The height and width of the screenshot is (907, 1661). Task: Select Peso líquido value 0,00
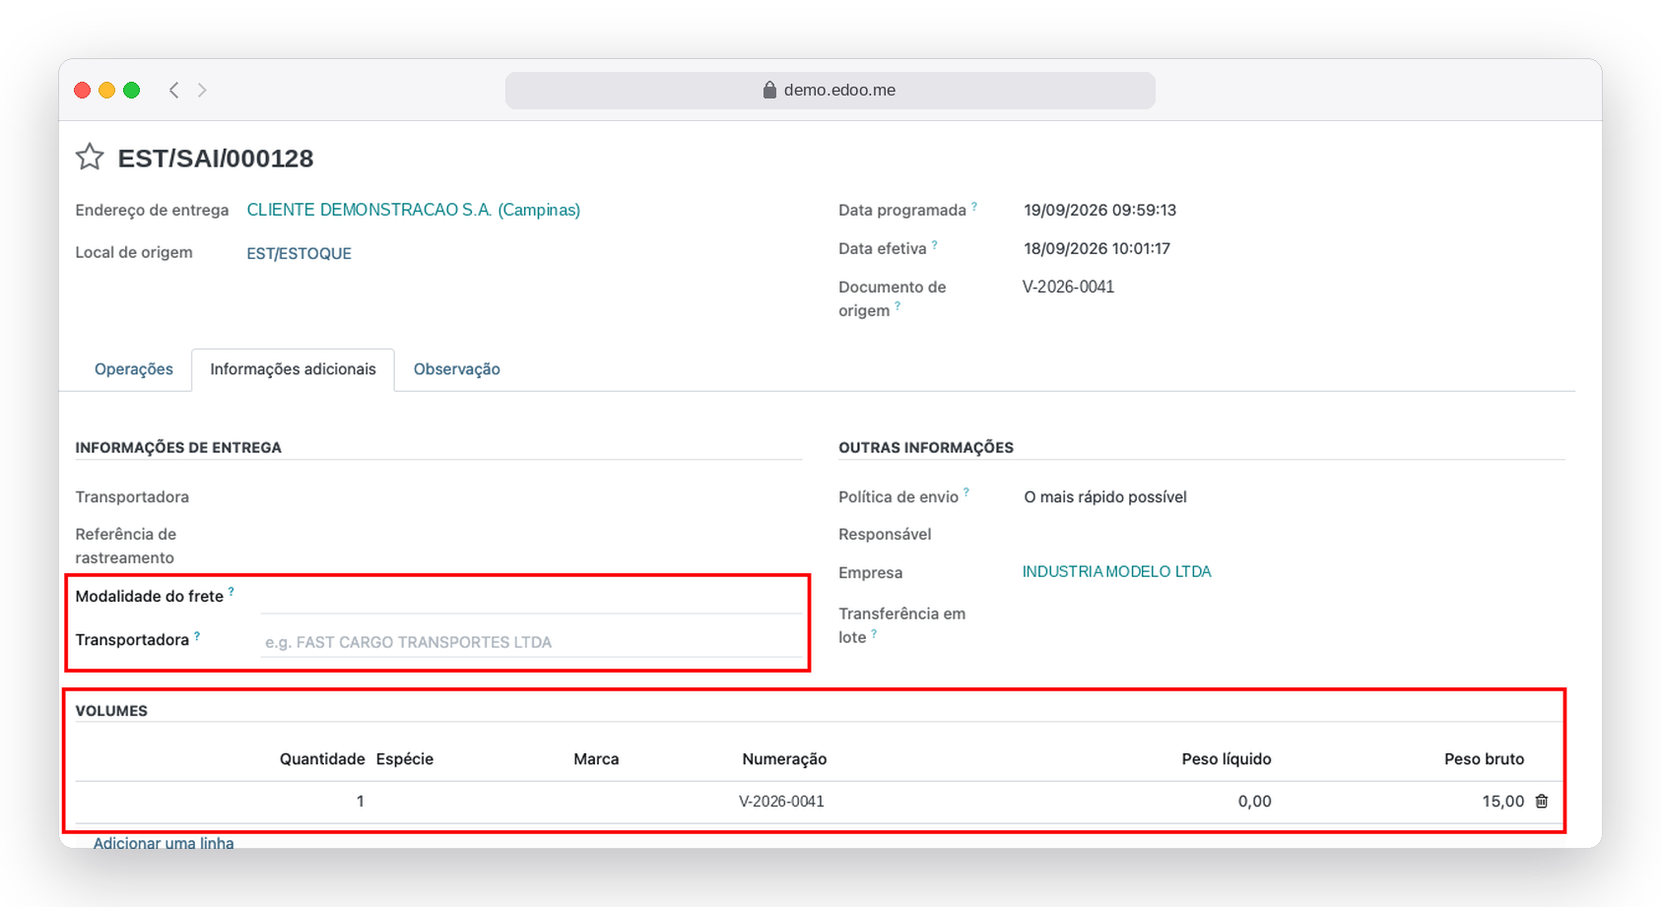tap(1255, 802)
